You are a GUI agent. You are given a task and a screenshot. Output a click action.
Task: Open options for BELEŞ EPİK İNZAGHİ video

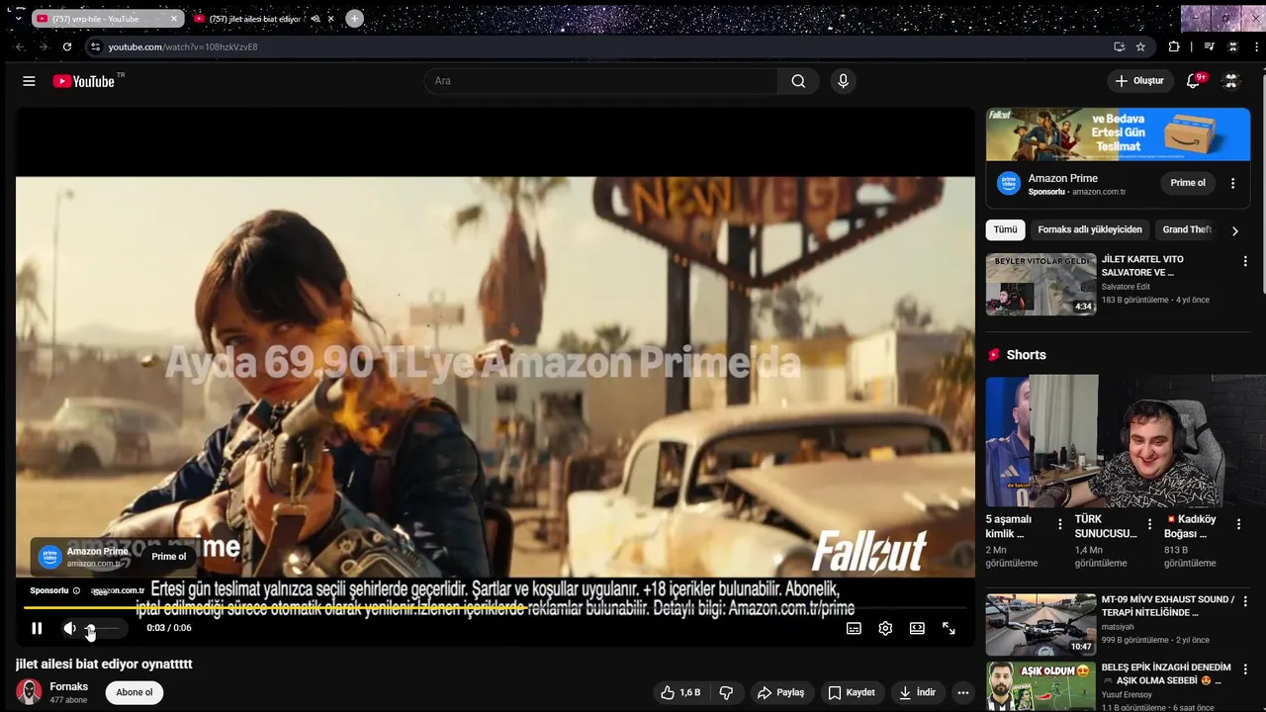1245,669
